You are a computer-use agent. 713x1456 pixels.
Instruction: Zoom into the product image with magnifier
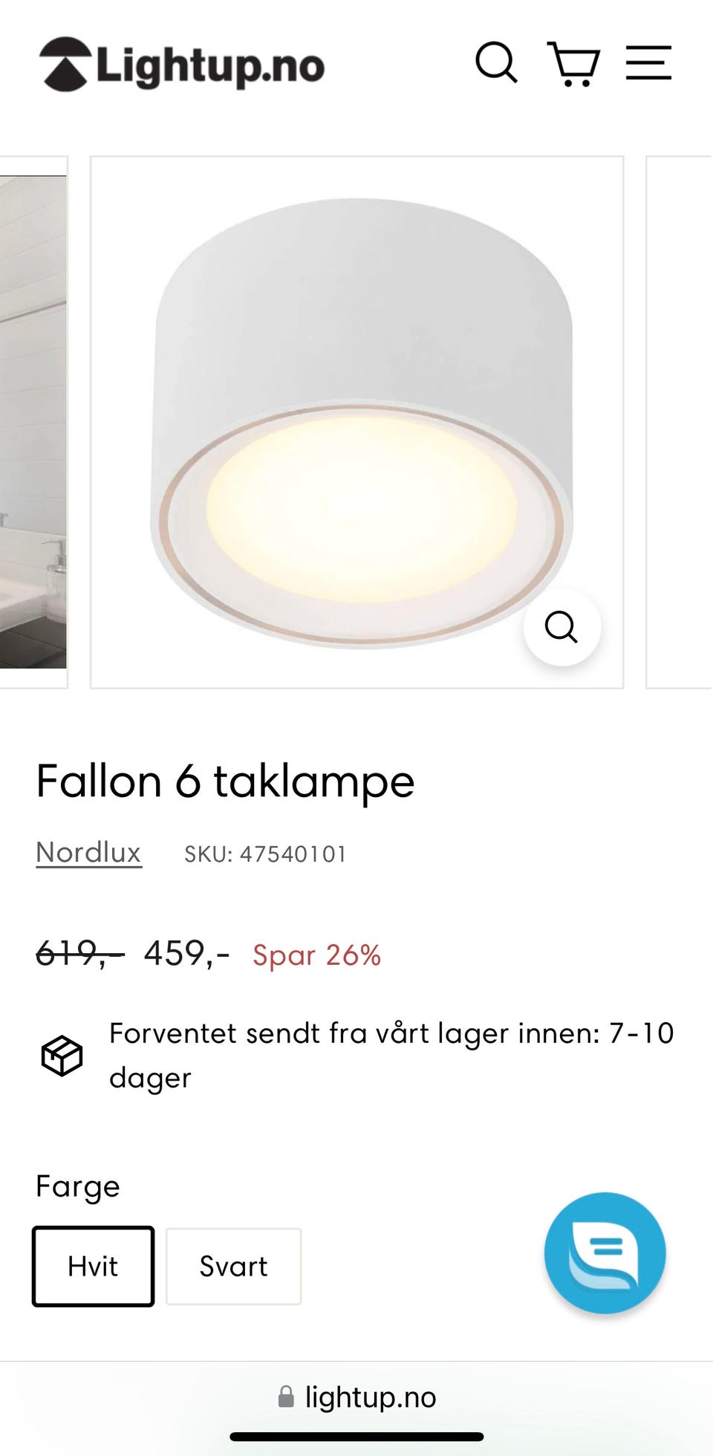point(562,628)
